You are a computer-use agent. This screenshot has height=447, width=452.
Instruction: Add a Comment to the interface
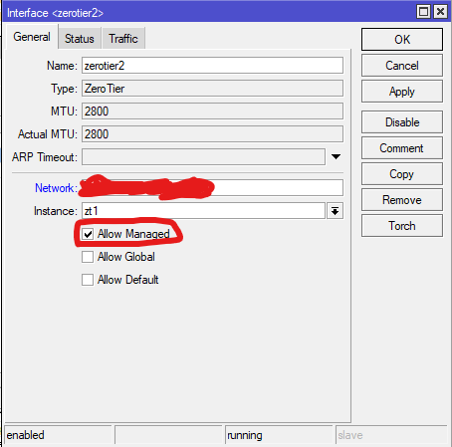pyautogui.click(x=402, y=148)
